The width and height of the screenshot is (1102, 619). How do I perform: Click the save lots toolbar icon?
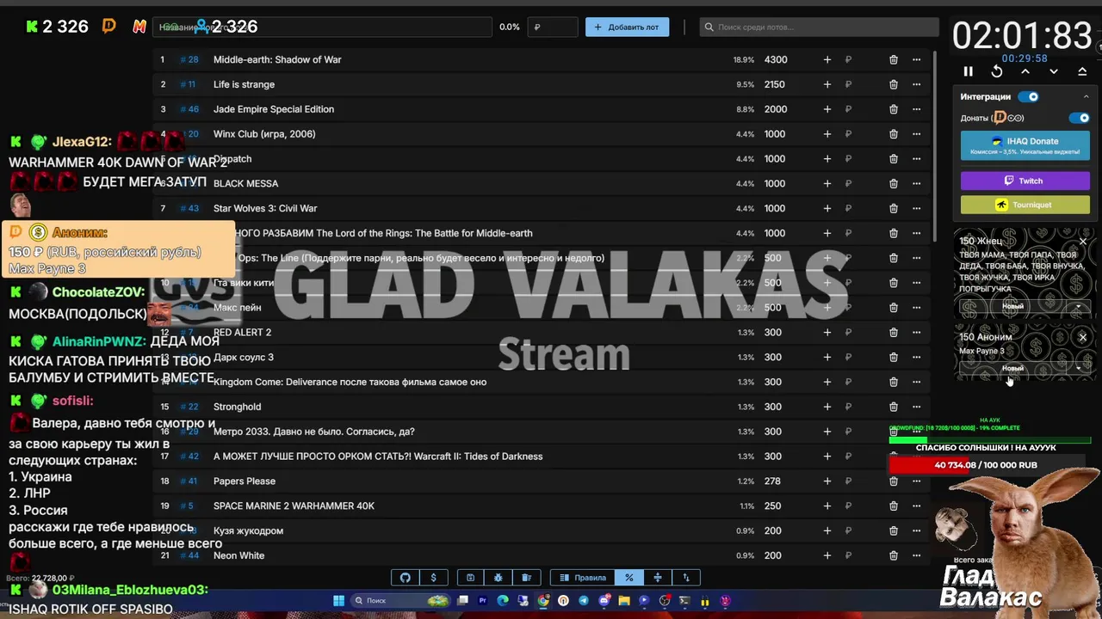pos(470,578)
